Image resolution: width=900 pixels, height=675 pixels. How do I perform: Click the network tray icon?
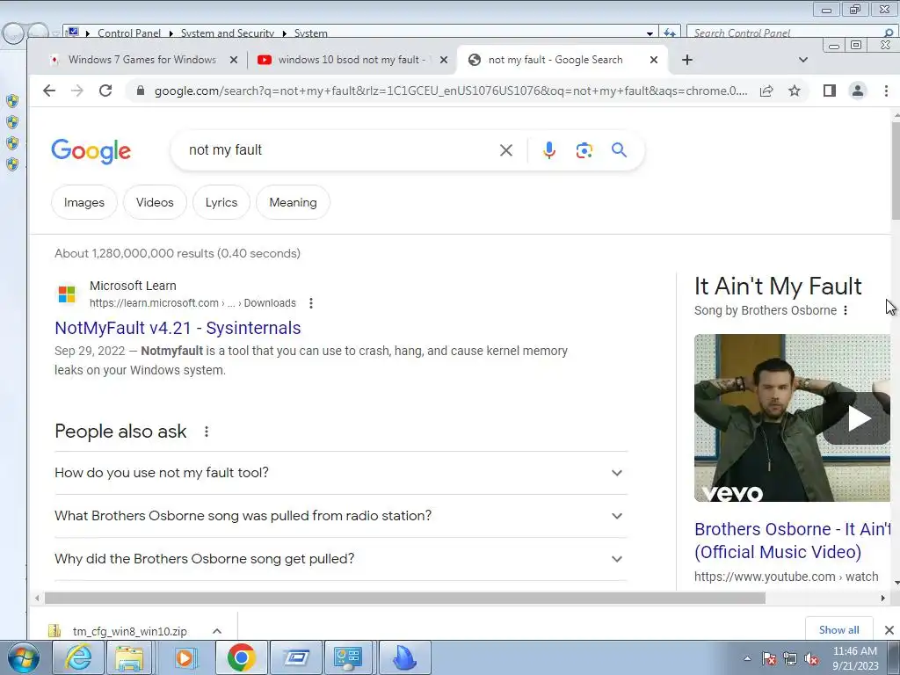click(x=790, y=659)
